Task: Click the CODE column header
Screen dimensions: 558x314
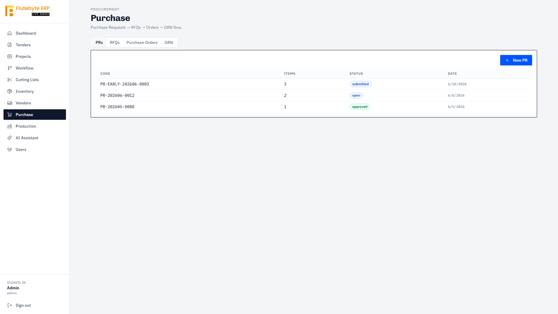Action: pyautogui.click(x=105, y=74)
